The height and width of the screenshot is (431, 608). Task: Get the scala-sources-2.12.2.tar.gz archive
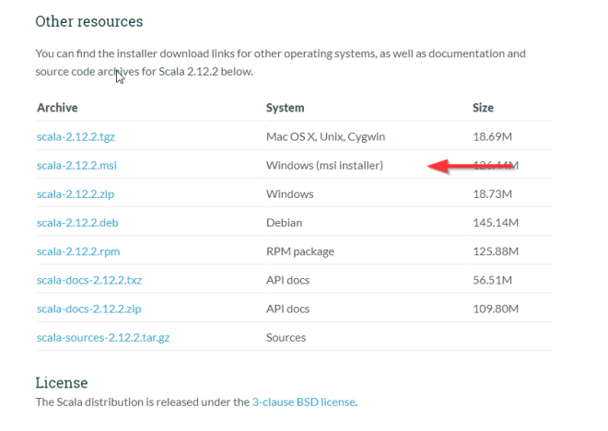pyautogui.click(x=103, y=337)
